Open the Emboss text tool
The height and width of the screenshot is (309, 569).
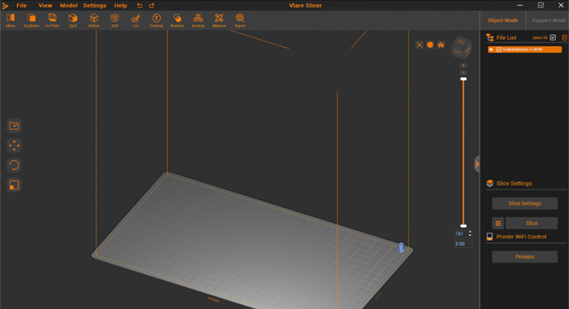point(156,20)
